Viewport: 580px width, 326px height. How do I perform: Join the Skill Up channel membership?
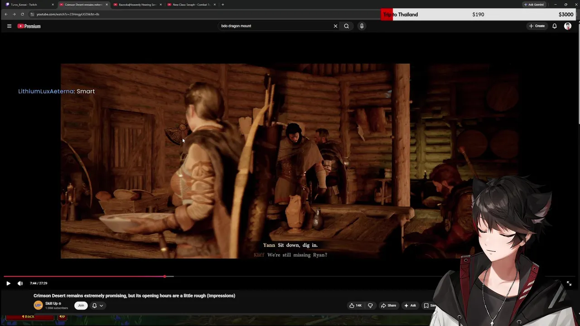pyautogui.click(x=81, y=306)
